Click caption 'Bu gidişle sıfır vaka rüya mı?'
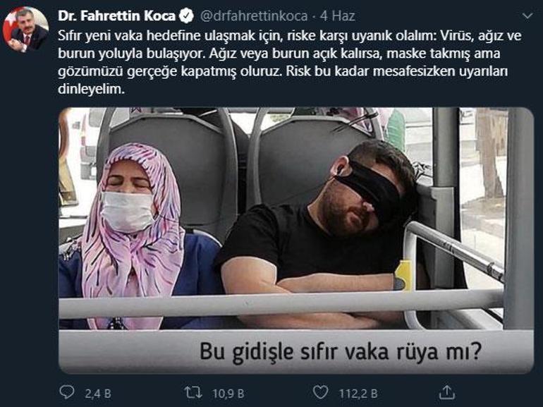The image size is (543, 407). [x=341, y=351]
